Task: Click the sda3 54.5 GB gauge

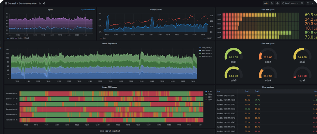Action: tap(302, 55)
